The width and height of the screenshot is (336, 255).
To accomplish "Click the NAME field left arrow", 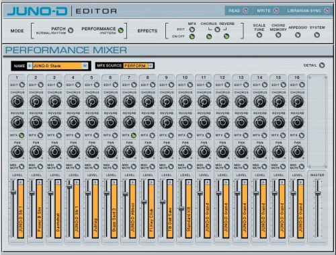I will (30, 66).
